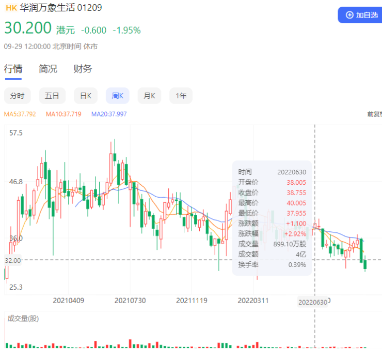Click the price change -0.600

coord(94,31)
